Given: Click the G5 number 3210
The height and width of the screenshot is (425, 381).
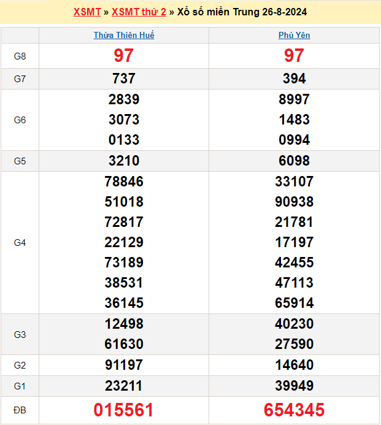Looking at the screenshot, I should (x=124, y=161).
